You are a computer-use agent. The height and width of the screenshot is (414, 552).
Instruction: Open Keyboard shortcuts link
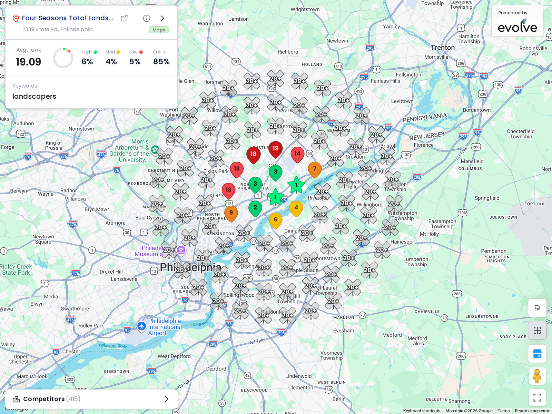point(422,411)
